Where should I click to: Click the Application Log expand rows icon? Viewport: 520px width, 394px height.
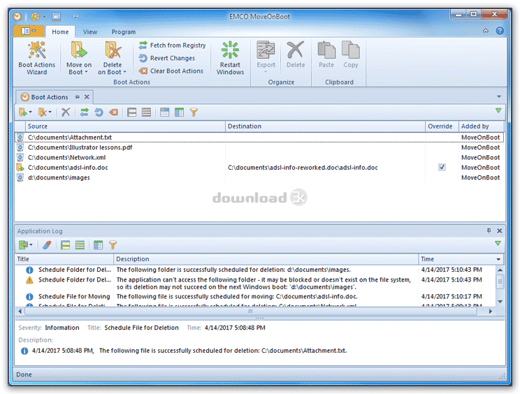[65, 245]
